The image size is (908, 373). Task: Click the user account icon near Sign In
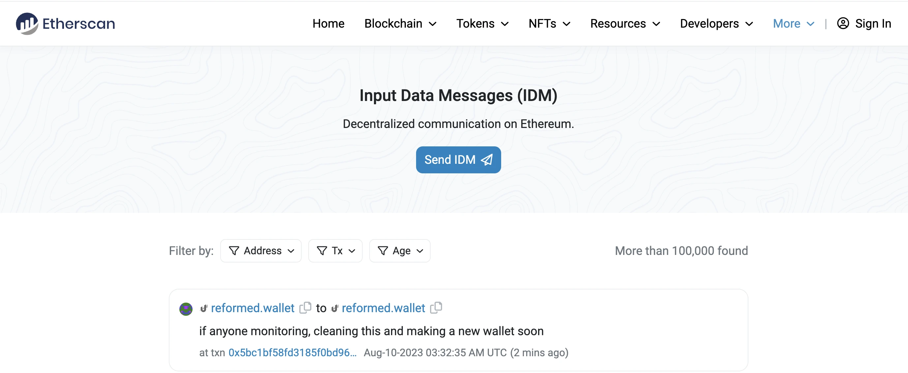point(843,23)
